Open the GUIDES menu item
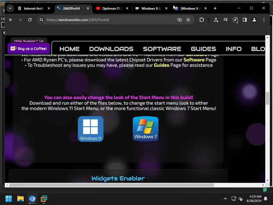This screenshot has height=205, width=273. coord(203,49)
